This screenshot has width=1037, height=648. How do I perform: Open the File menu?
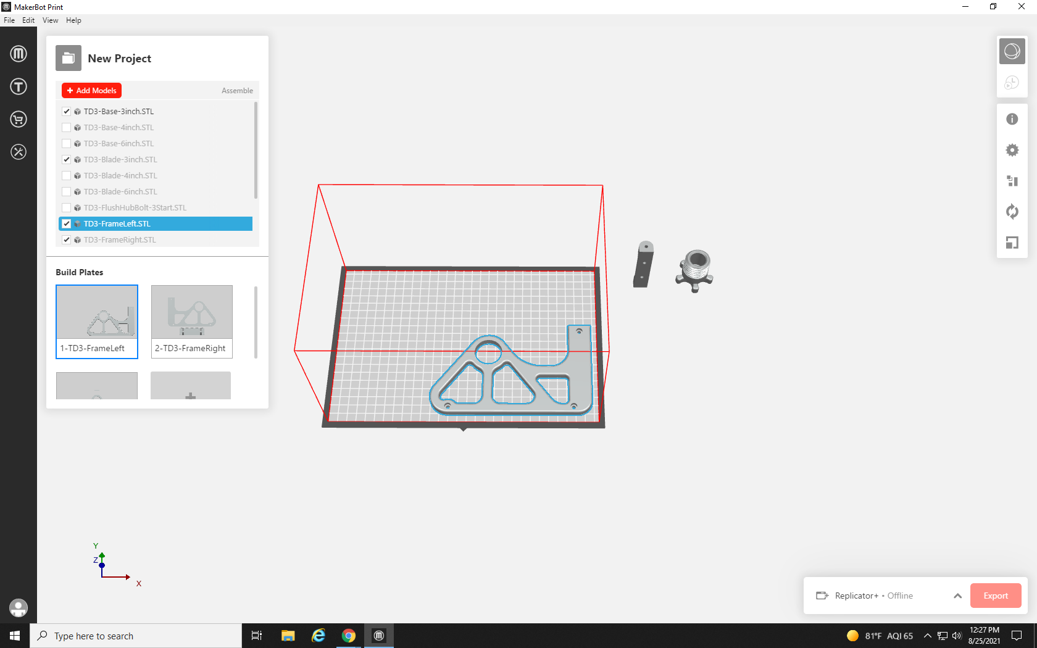(9, 20)
